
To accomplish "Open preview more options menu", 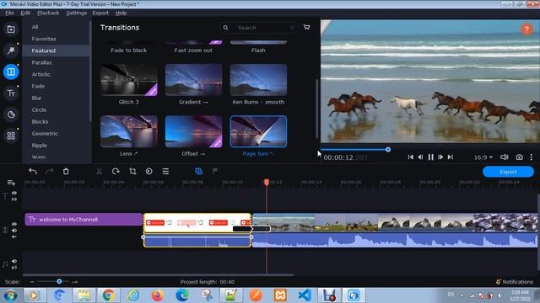I will 532,157.
